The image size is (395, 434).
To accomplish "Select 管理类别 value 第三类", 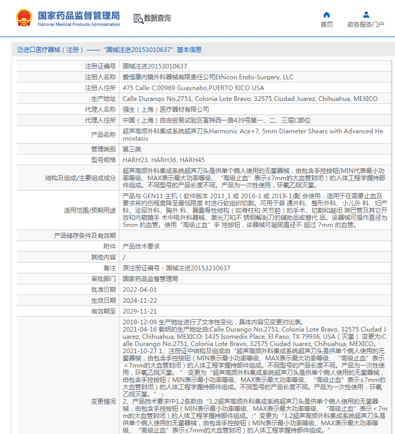I will [x=132, y=149].
